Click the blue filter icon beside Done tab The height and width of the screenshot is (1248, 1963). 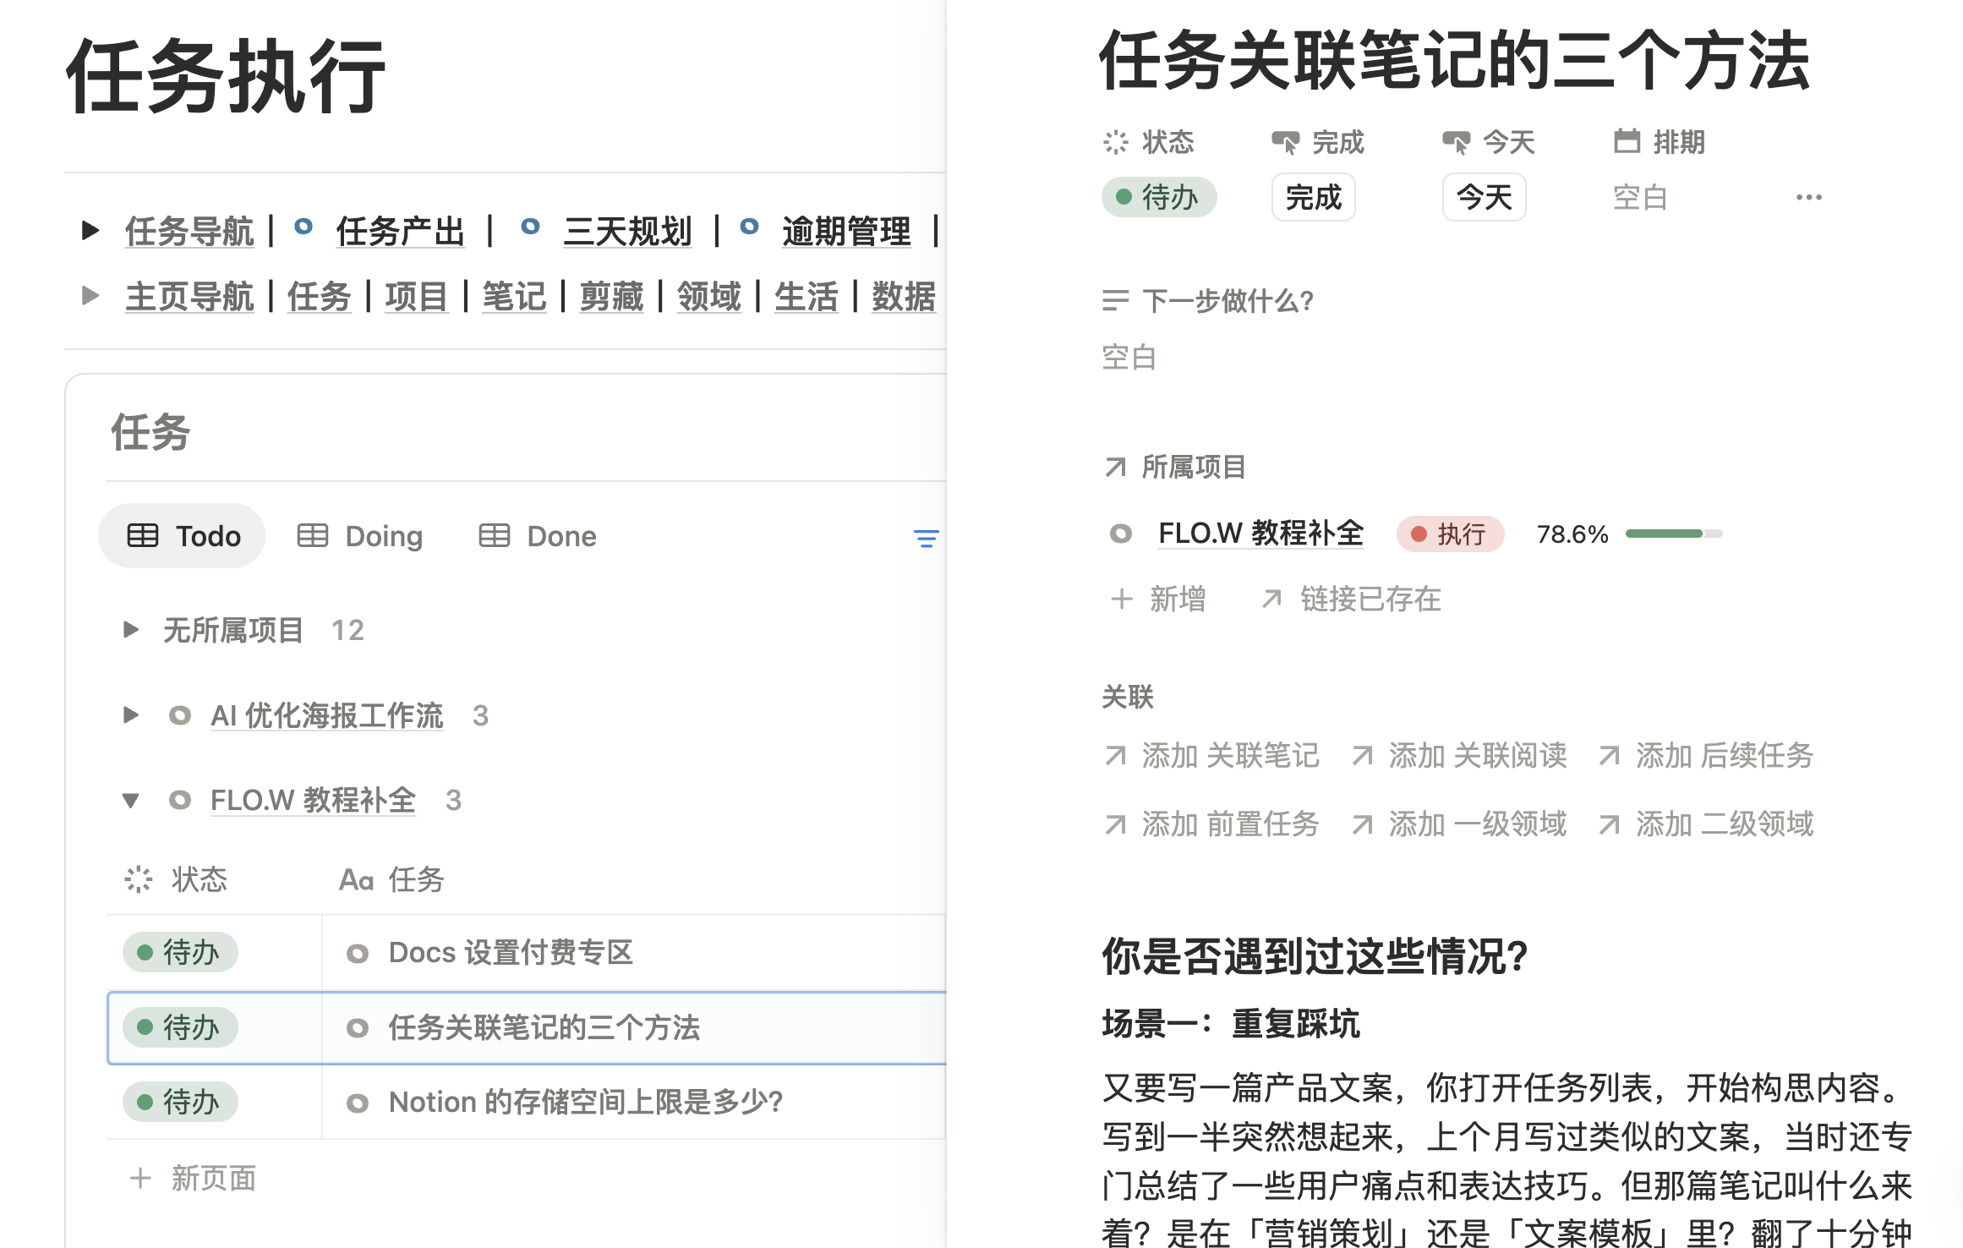(x=926, y=538)
